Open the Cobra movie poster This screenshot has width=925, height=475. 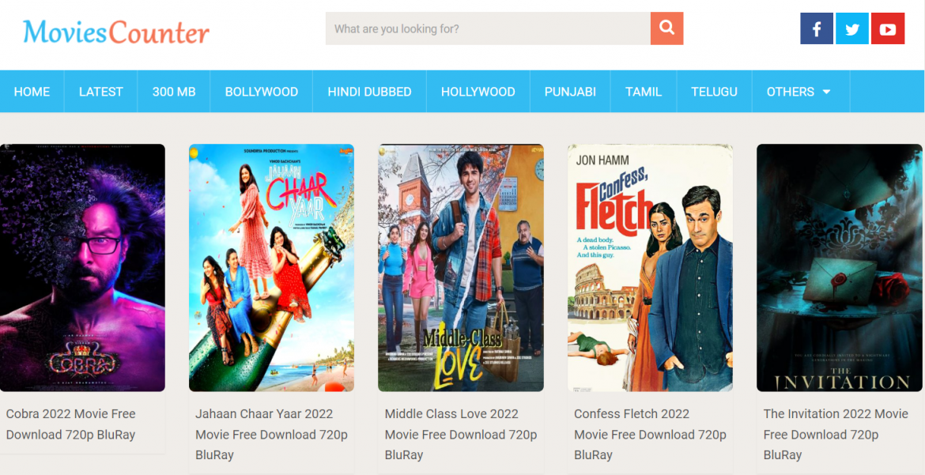point(82,267)
